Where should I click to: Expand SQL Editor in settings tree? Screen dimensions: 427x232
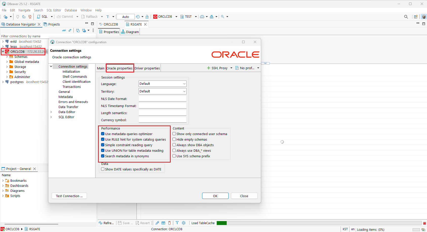click(51, 117)
